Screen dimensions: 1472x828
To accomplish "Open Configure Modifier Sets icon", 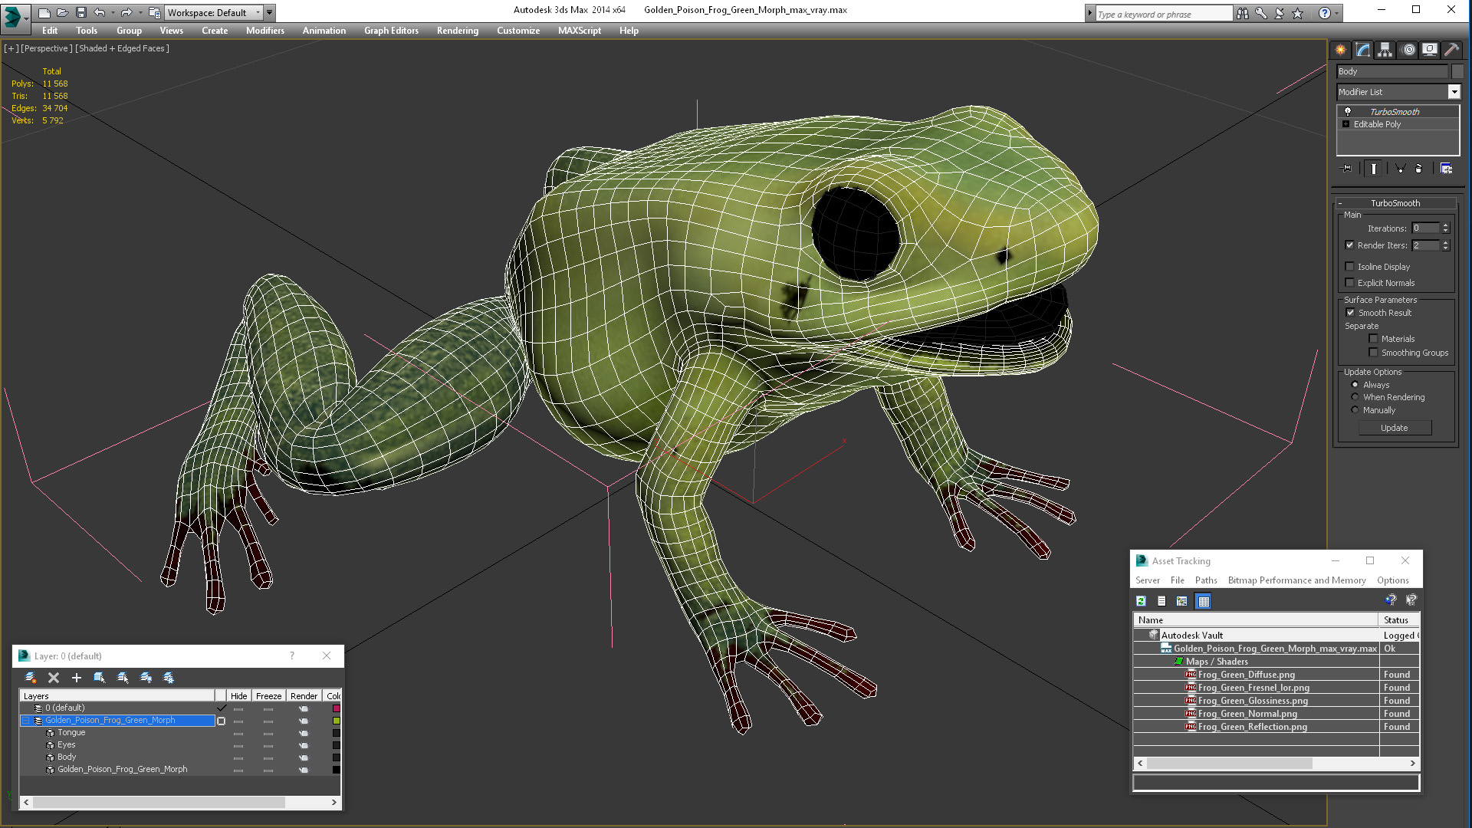I will [x=1446, y=169].
